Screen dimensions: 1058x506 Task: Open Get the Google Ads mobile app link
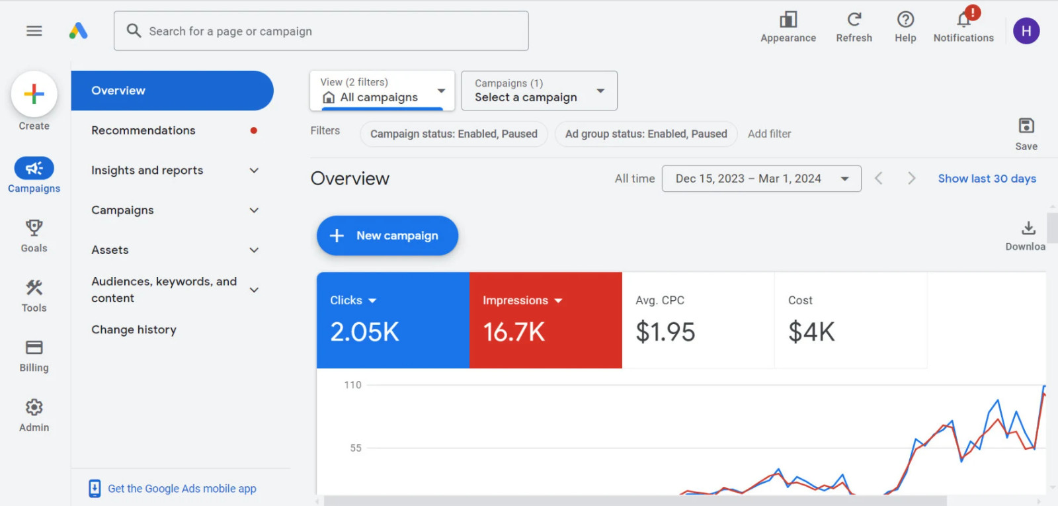pos(182,489)
